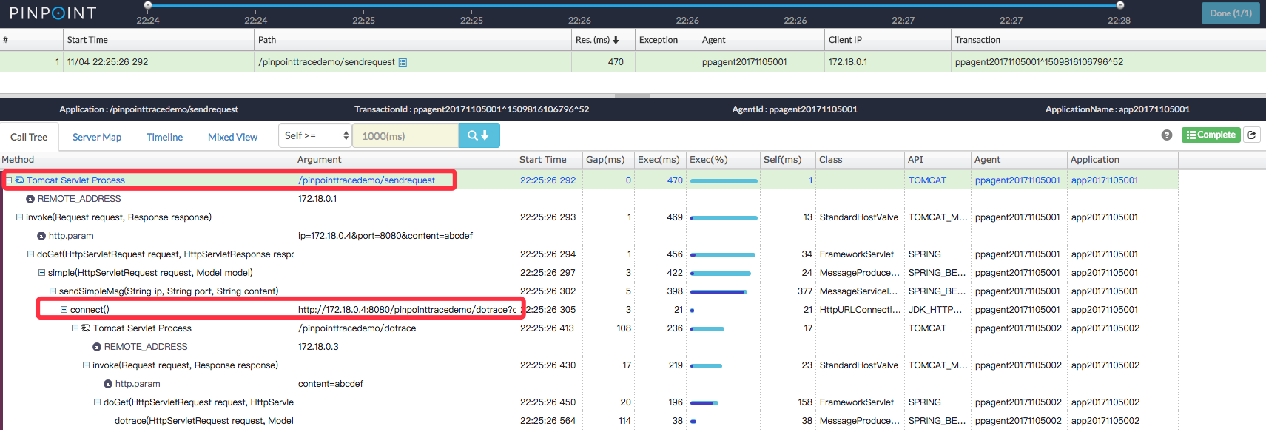
Task: Switch to the Server Map tab
Action: (97, 137)
